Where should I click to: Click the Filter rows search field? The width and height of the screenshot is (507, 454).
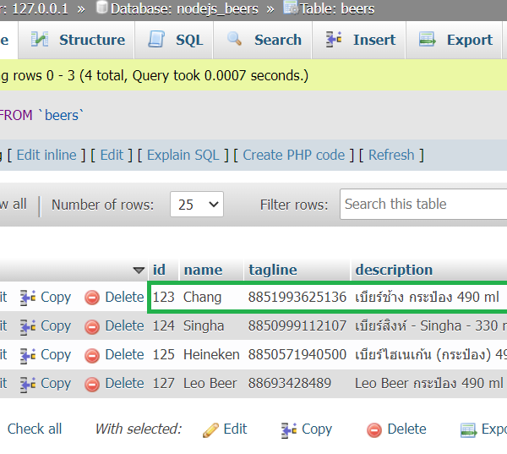pyautogui.click(x=422, y=204)
